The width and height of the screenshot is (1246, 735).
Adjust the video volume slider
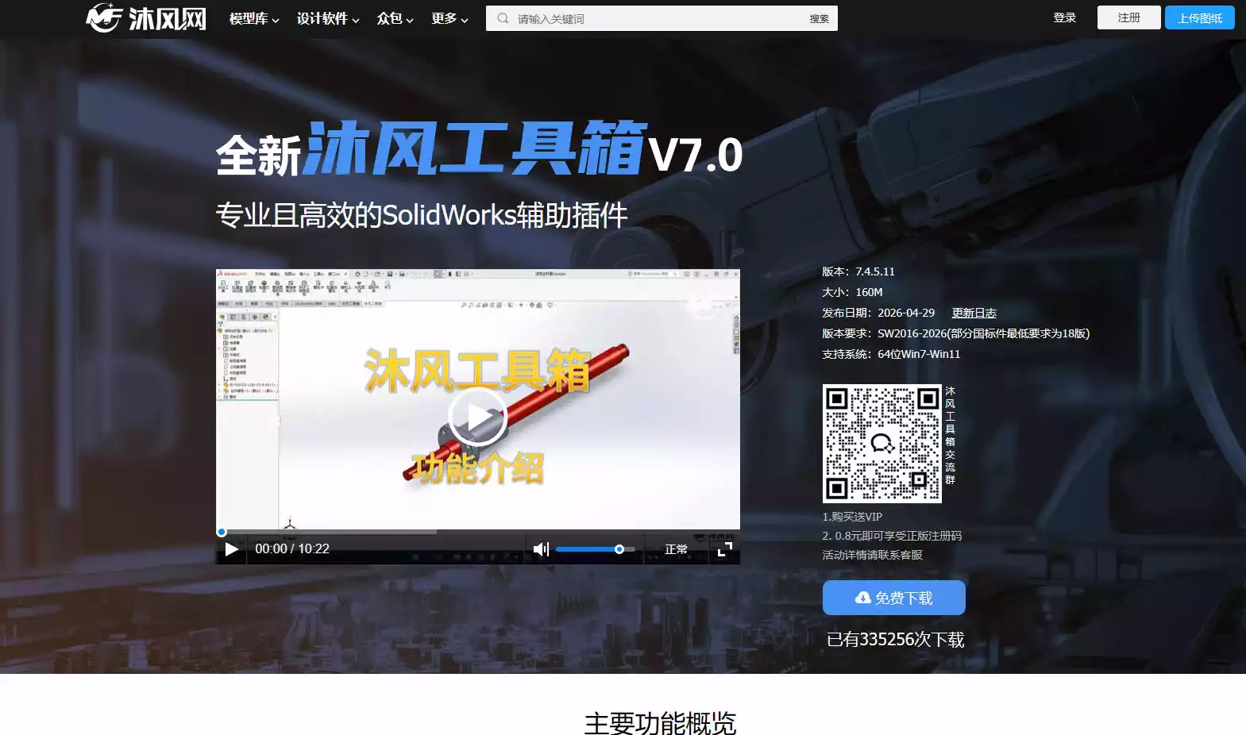595,549
